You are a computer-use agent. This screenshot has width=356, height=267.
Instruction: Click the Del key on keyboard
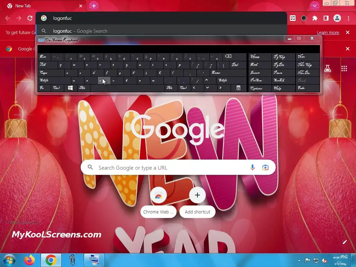coord(238,65)
